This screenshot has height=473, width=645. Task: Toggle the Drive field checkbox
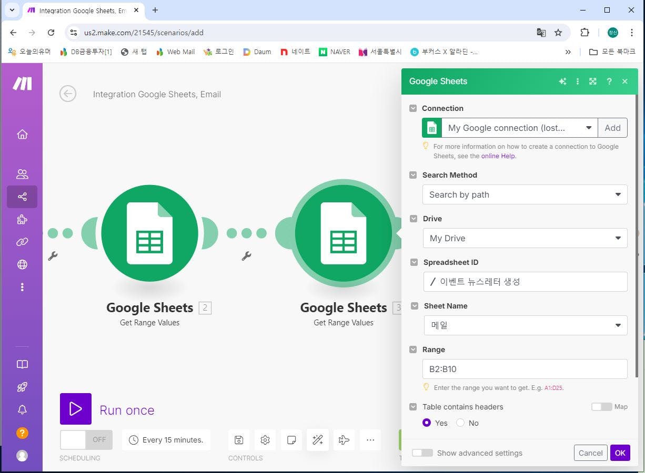pyautogui.click(x=413, y=219)
